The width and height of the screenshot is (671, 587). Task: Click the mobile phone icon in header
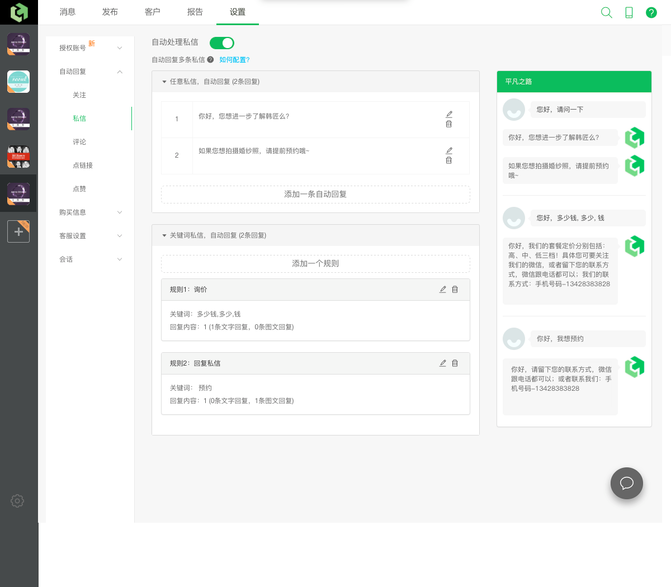coord(629,12)
